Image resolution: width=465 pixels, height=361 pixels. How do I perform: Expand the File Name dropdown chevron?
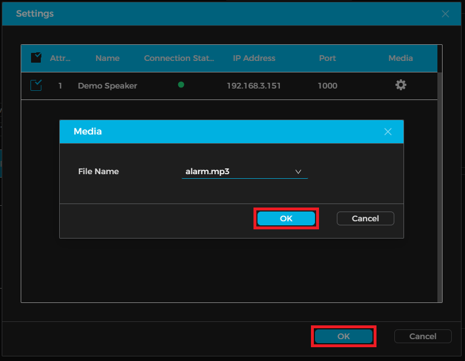298,171
